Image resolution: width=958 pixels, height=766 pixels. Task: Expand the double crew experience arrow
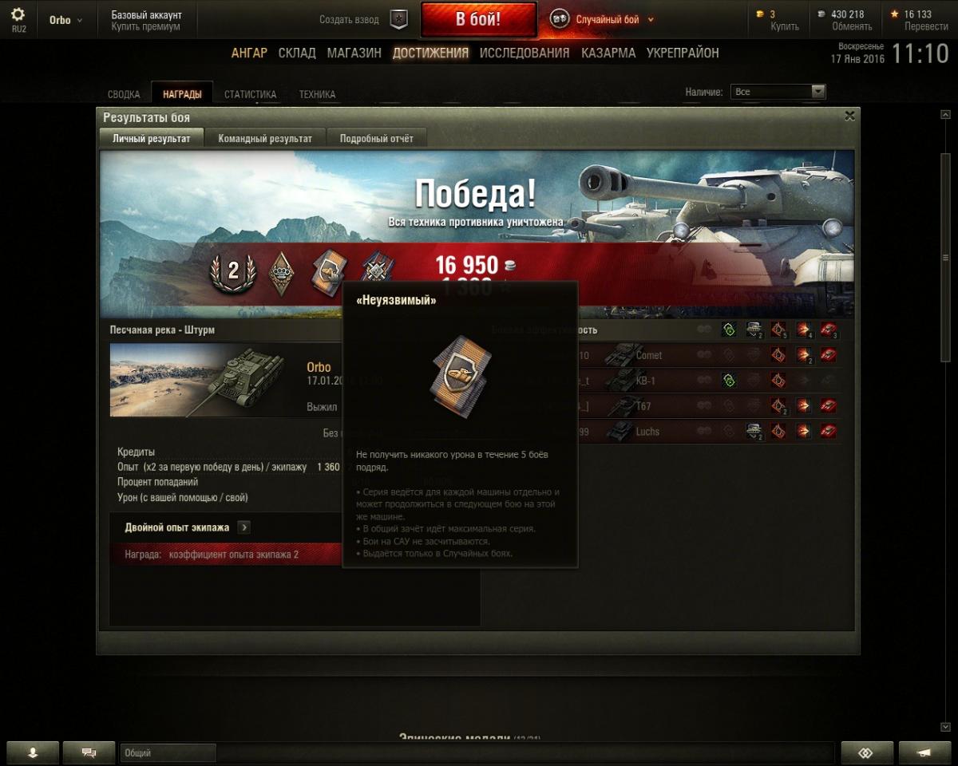pyautogui.click(x=243, y=527)
